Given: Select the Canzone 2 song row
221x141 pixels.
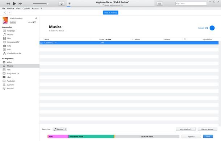Looking at the screenshot, I should (x=129, y=43).
